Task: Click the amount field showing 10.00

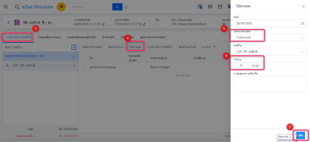Action: point(277,66)
